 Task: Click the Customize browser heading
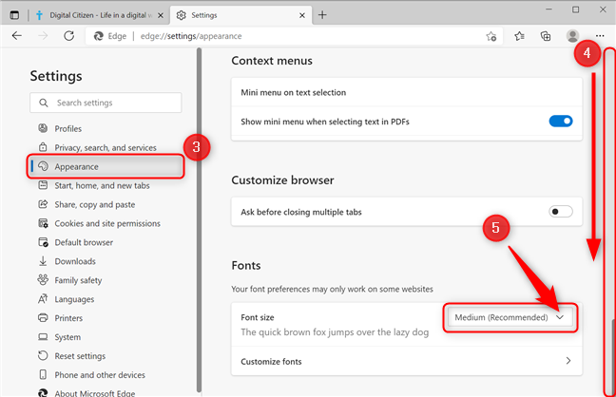(x=282, y=180)
